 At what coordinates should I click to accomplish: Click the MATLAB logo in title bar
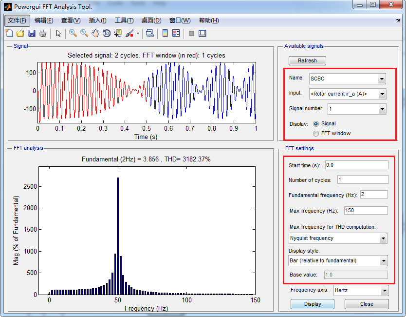[x=8, y=7]
